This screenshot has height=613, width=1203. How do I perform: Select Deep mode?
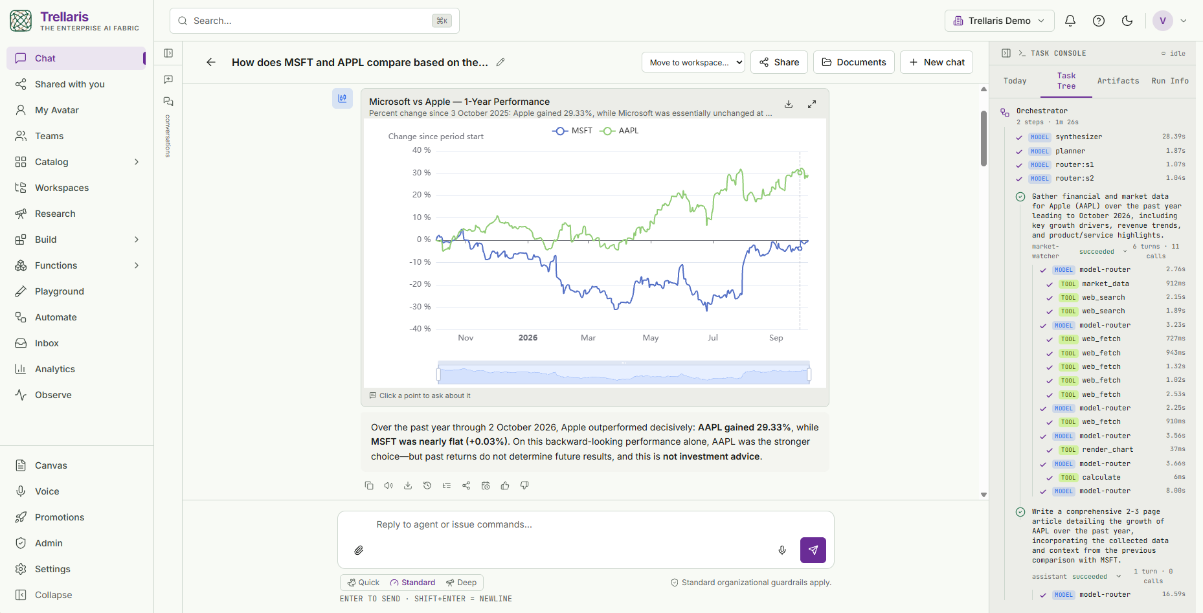click(461, 583)
